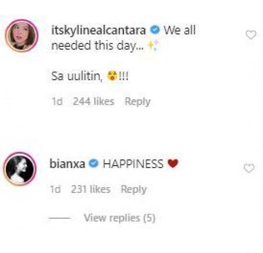The height and width of the screenshot is (253, 263).
Task: Reply to bianxa's HAPPINESS comment
Action: tap(133, 189)
